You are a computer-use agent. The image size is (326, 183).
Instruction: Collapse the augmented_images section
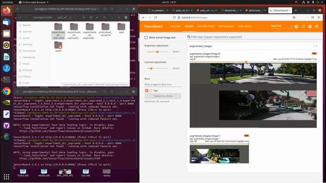click(317, 46)
